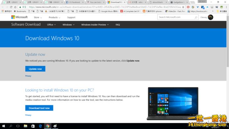
Task: Open the Google Music bookmark
Action: pyautogui.click(x=108, y=11)
